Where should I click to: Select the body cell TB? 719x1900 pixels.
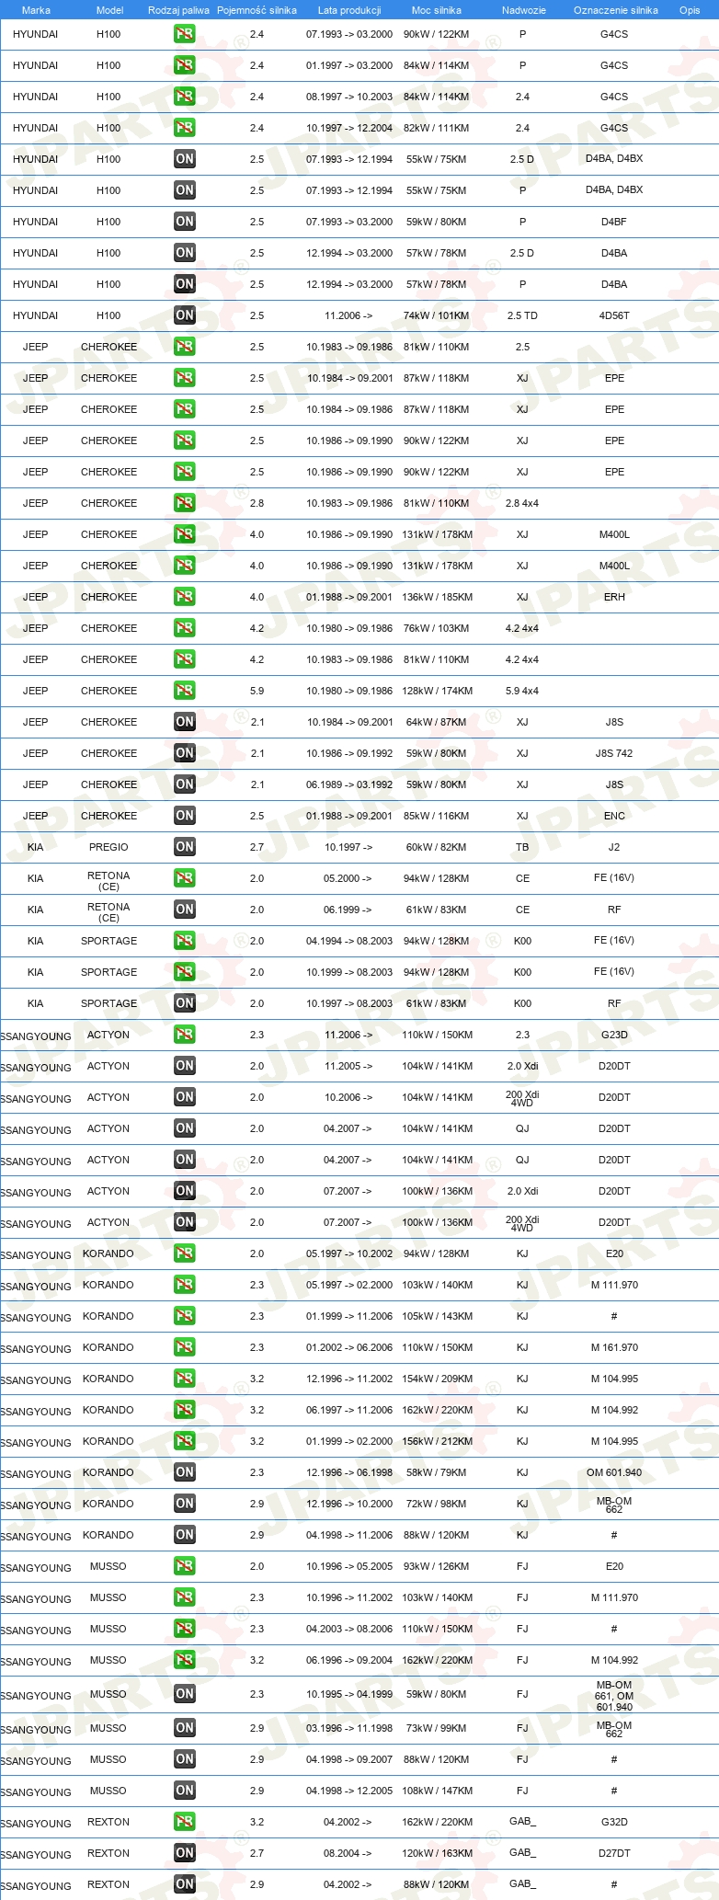click(x=522, y=847)
